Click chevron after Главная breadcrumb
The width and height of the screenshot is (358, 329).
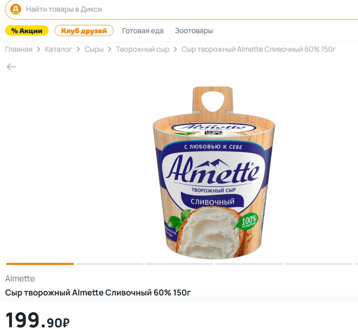39,49
